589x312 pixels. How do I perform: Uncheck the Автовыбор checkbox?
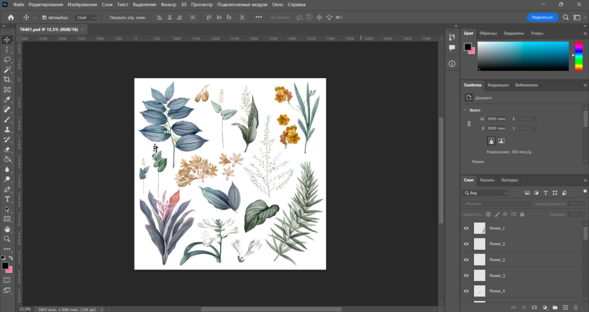click(45, 18)
